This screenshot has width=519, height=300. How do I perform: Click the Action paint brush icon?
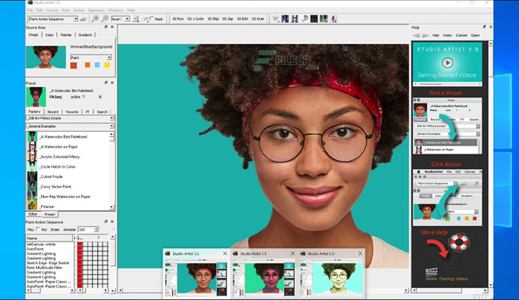point(83,19)
